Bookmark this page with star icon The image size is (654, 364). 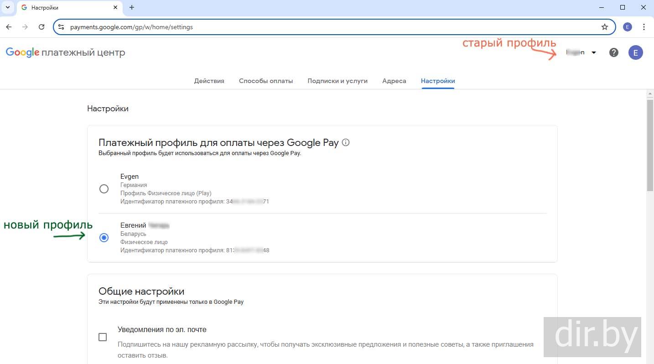point(605,27)
